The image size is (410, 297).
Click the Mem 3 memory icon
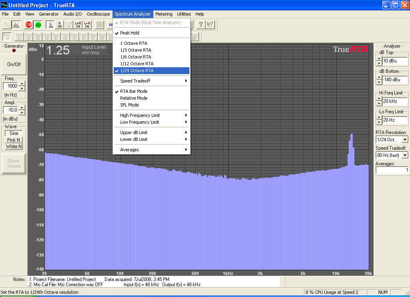pos(38,36)
